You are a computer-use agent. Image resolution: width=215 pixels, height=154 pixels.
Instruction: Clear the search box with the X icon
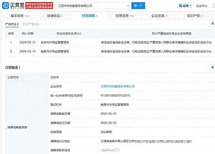pos(128,6)
